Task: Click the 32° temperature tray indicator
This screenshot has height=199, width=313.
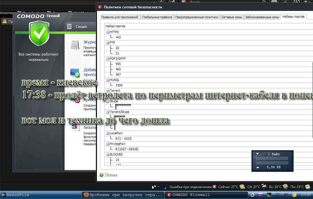Action: coord(278,195)
